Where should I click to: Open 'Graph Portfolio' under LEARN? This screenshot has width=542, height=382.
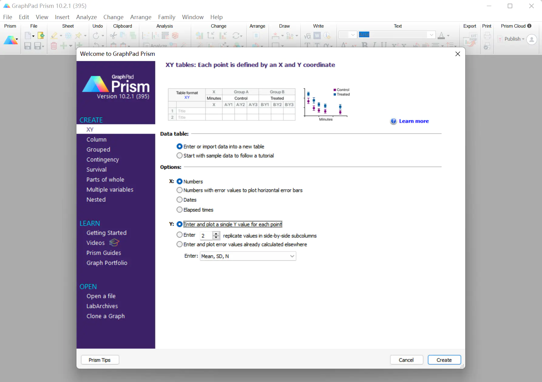pos(107,263)
